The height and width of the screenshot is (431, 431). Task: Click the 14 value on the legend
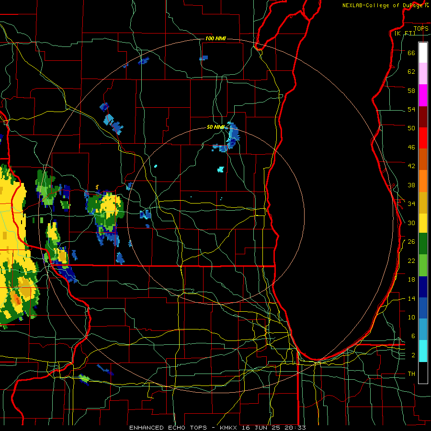click(411, 298)
